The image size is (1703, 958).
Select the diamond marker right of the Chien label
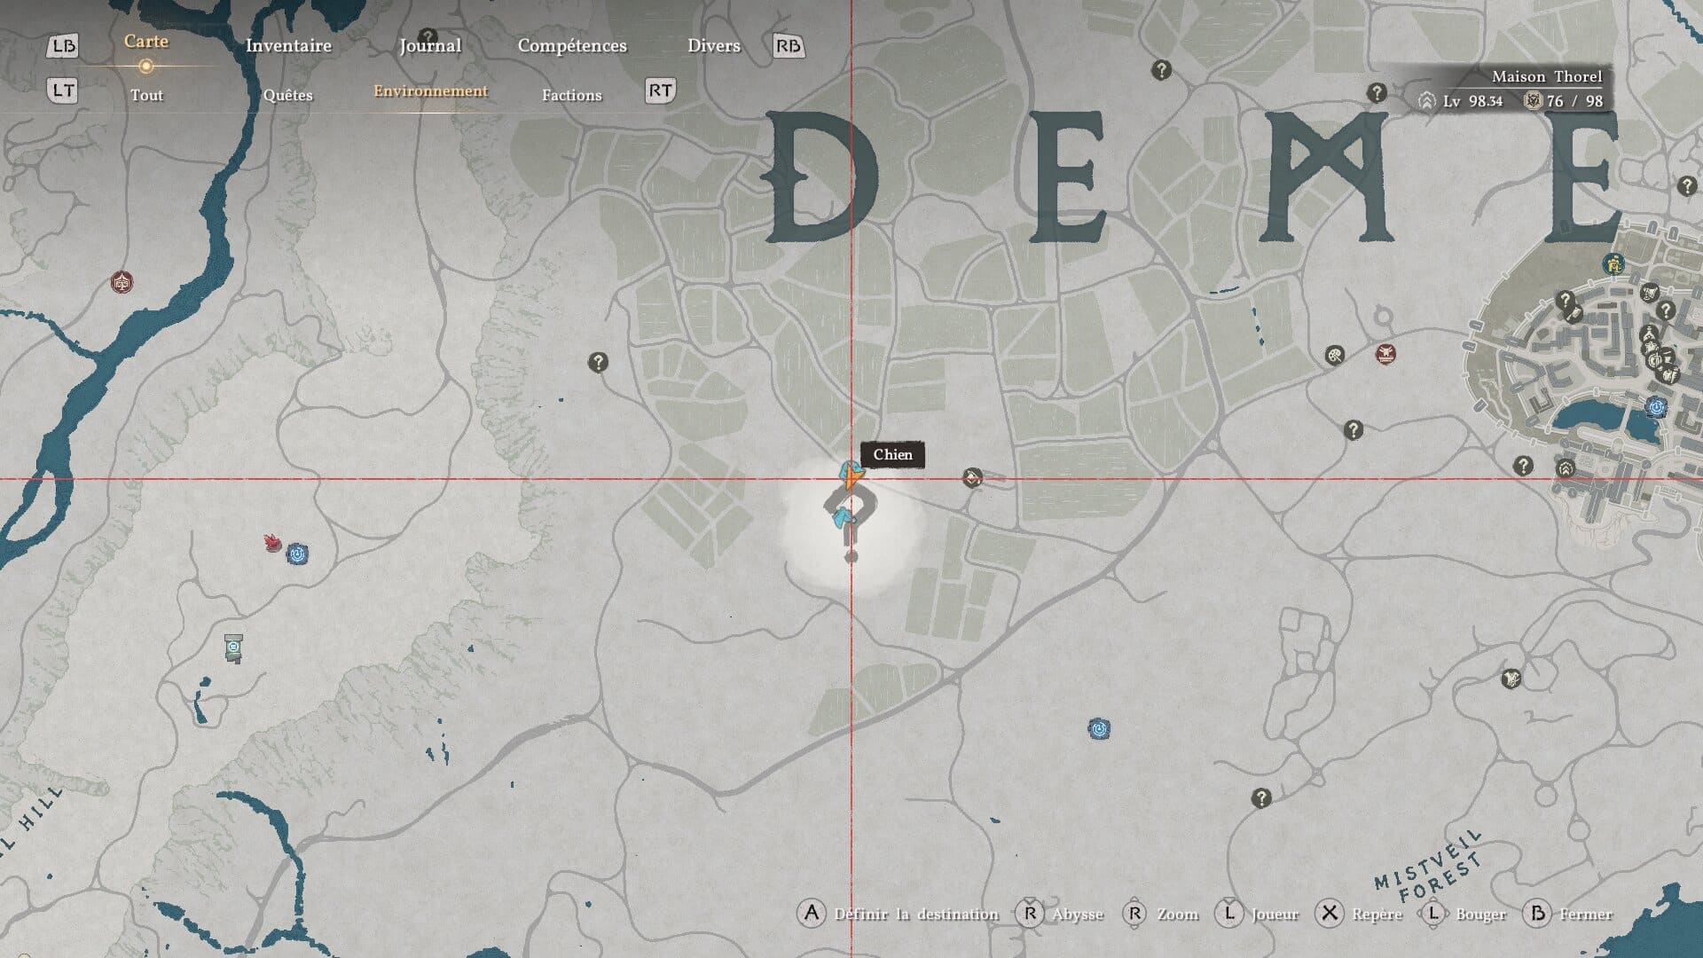[x=972, y=479]
